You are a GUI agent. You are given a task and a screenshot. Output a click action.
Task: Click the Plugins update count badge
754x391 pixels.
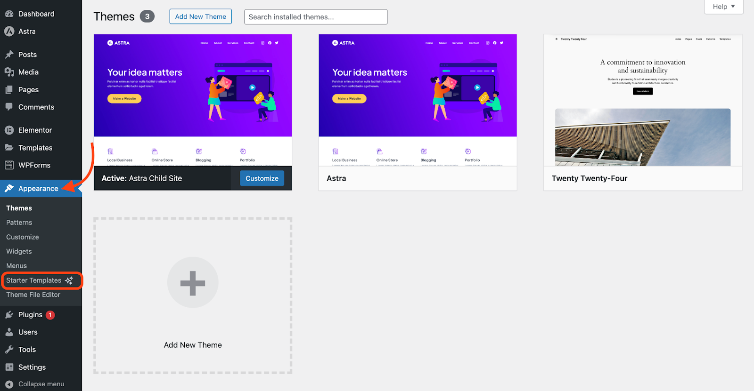click(x=50, y=315)
